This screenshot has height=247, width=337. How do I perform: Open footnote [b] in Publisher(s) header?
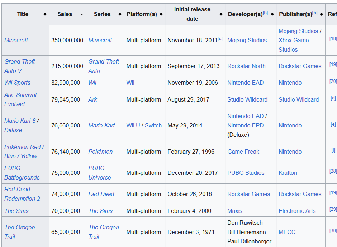[x=315, y=13]
